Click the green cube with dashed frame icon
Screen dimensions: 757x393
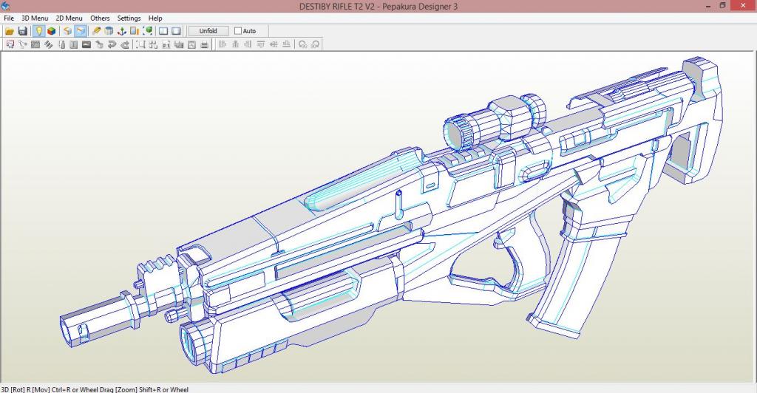(148, 31)
